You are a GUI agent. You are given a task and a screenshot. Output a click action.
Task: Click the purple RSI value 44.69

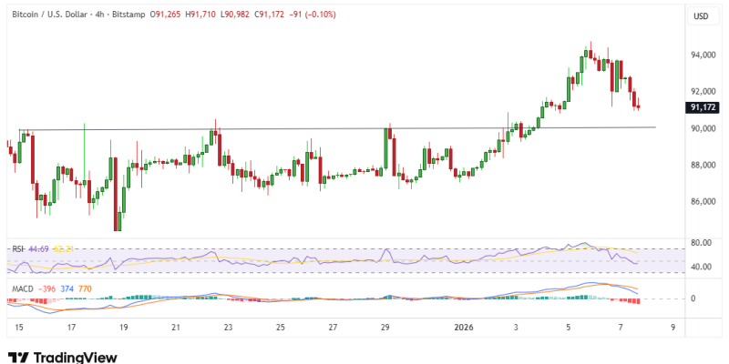click(x=40, y=248)
